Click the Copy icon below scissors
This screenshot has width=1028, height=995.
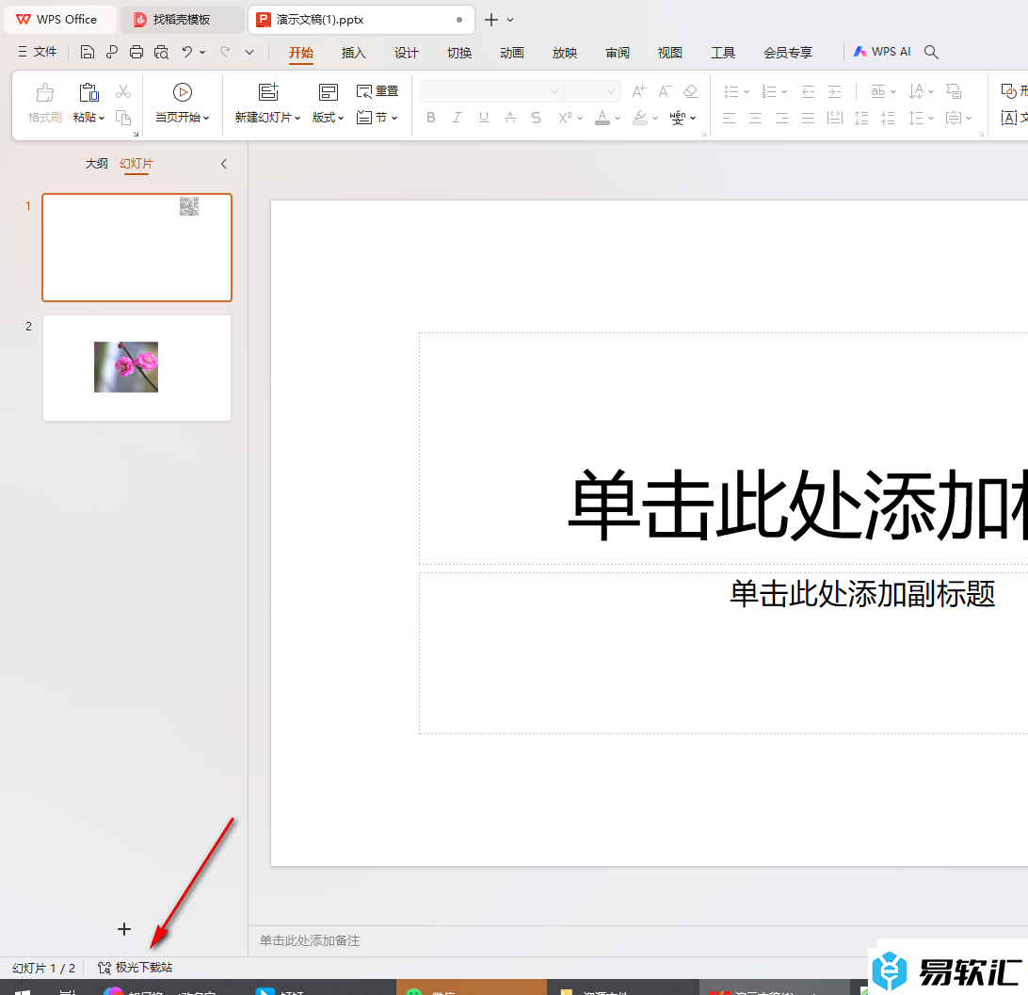(x=123, y=118)
